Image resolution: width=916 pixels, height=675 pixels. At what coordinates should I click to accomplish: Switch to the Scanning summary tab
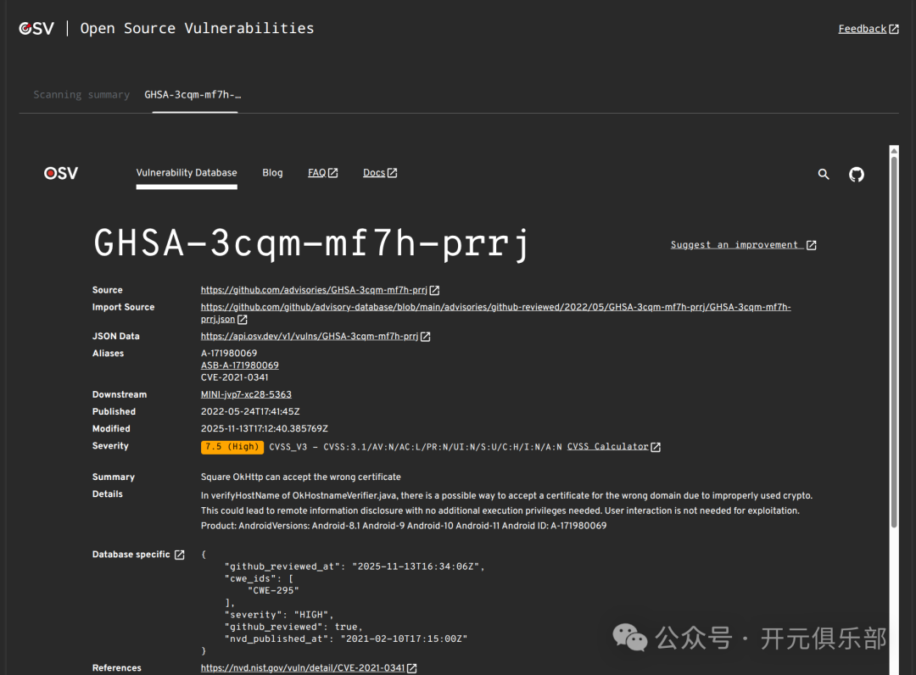81,95
